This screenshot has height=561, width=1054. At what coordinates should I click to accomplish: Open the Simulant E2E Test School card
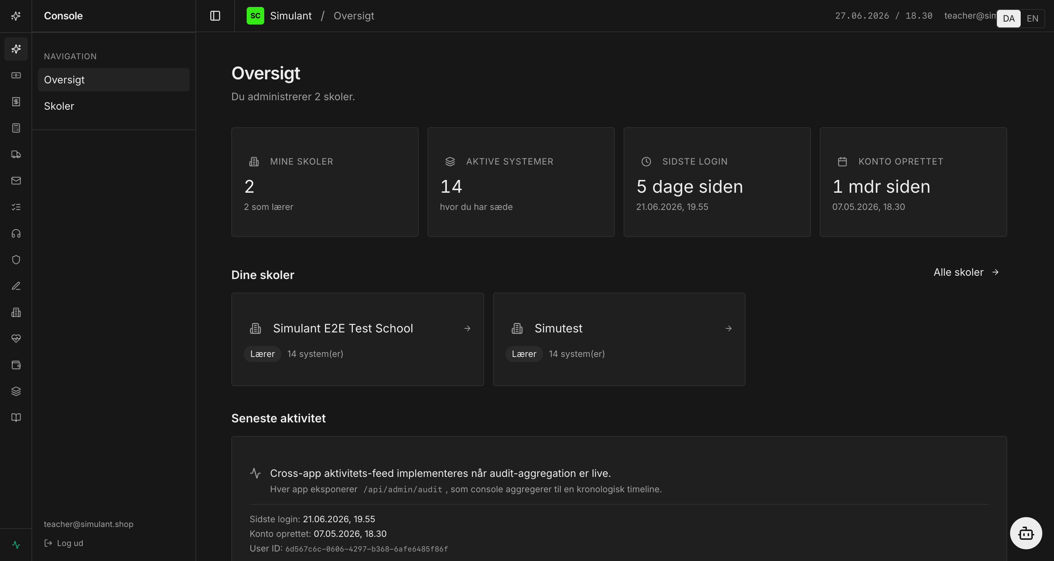(357, 339)
